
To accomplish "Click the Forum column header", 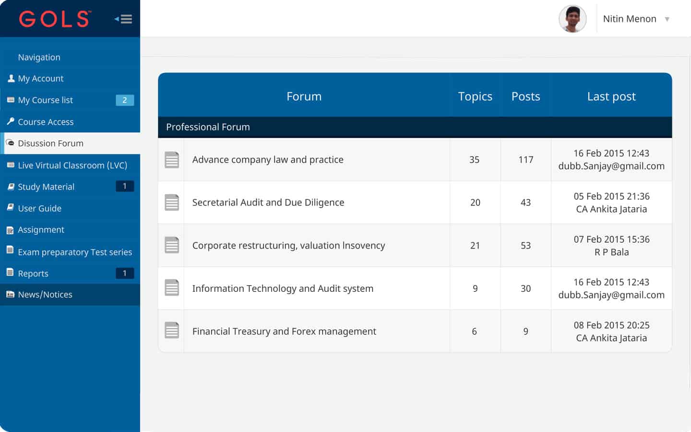I will point(304,96).
